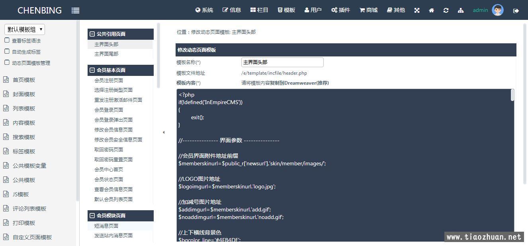
Task: Open the 会员登录页面 template link
Action: (x=109, y=110)
